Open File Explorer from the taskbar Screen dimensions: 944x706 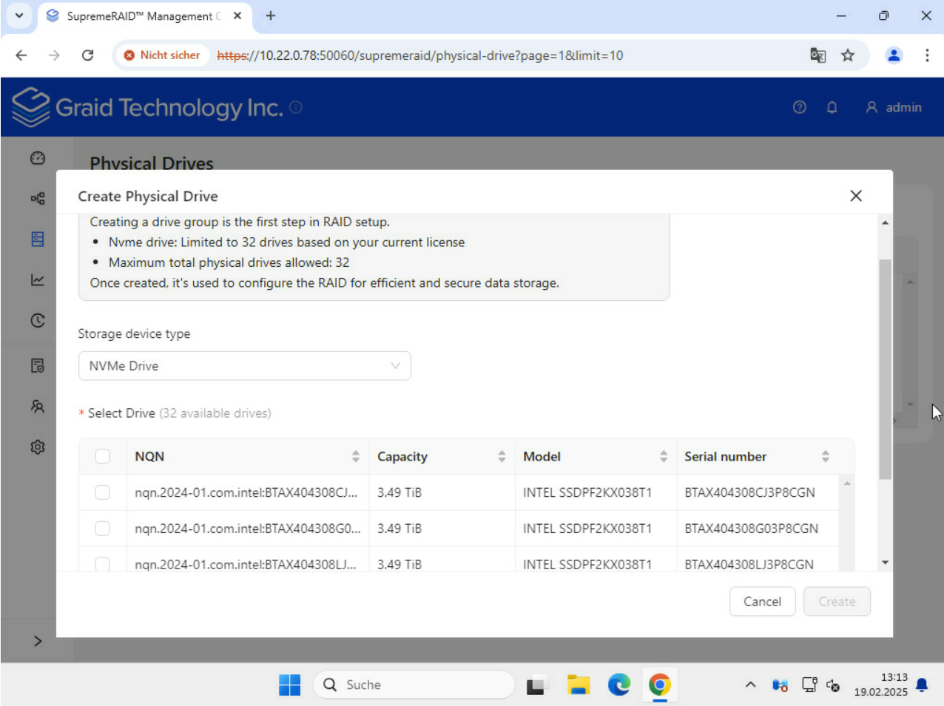tap(578, 685)
